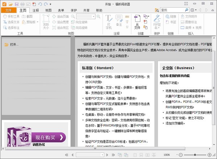Rotate the page with 向左旋转
217x159 pixels.
point(79,22)
